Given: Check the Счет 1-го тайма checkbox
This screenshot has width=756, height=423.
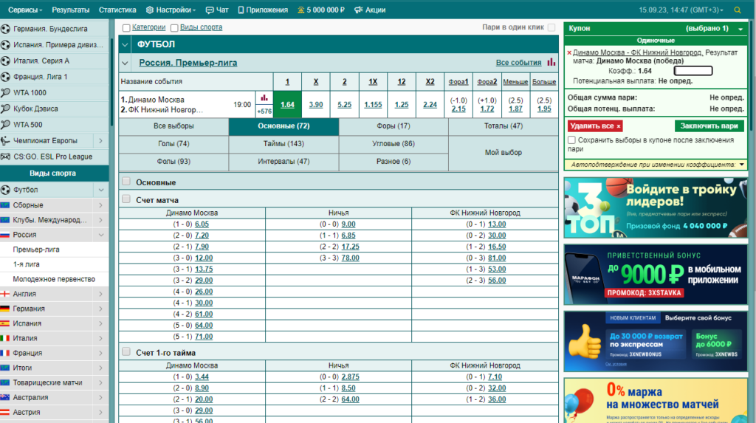Looking at the screenshot, I should pyautogui.click(x=126, y=351).
